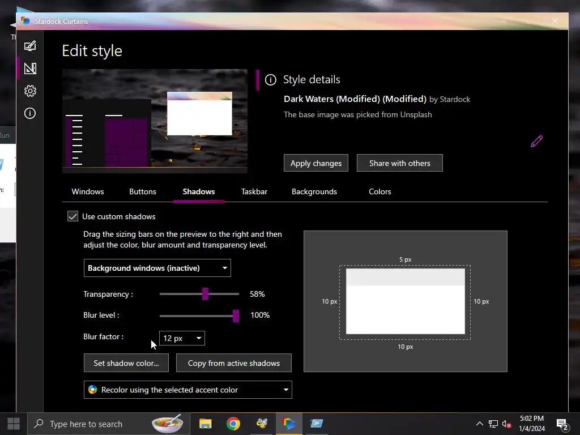The width and height of the screenshot is (580, 435).
Task: Click Share with others button
Action: tap(400, 163)
